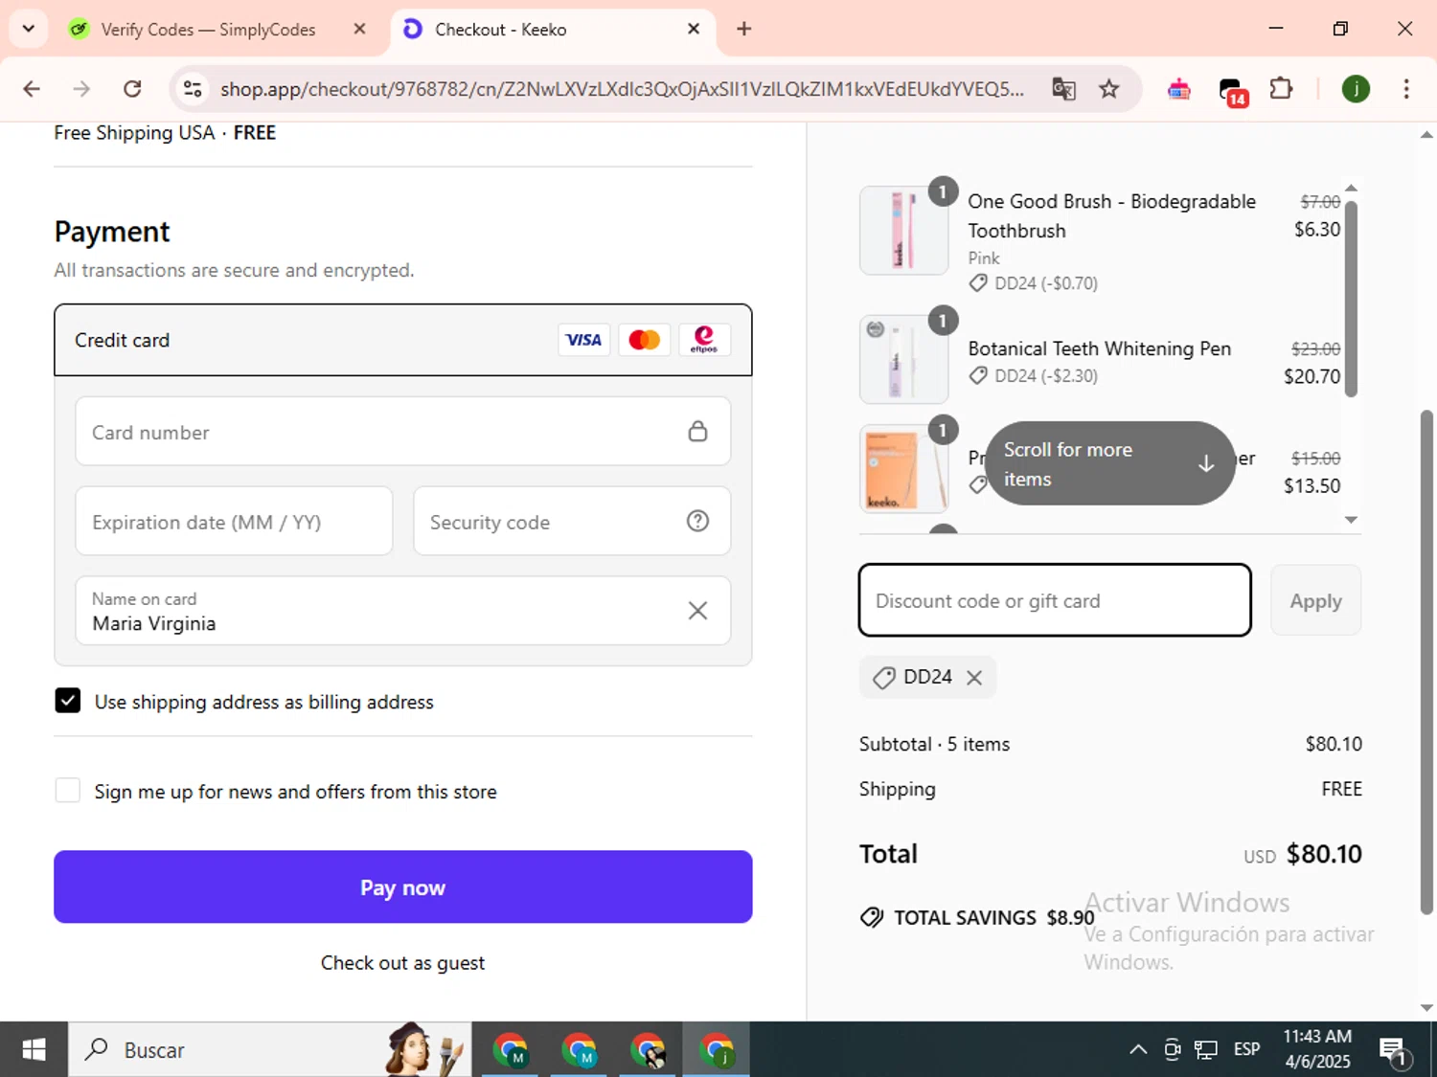Click the Discount code or gift card field
Image resolution: width=1437 pixels, height=1077 pixels.
1055,600
